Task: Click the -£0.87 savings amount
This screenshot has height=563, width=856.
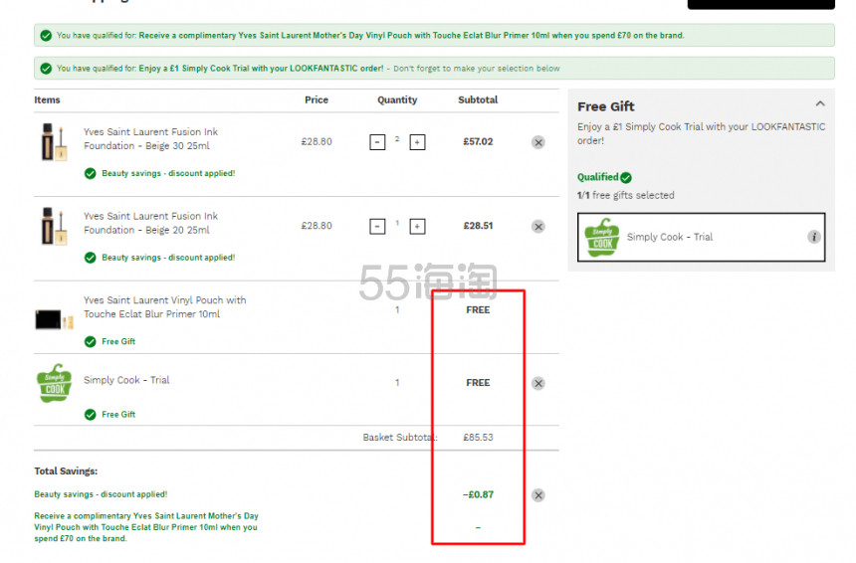Action: [478, 494]
